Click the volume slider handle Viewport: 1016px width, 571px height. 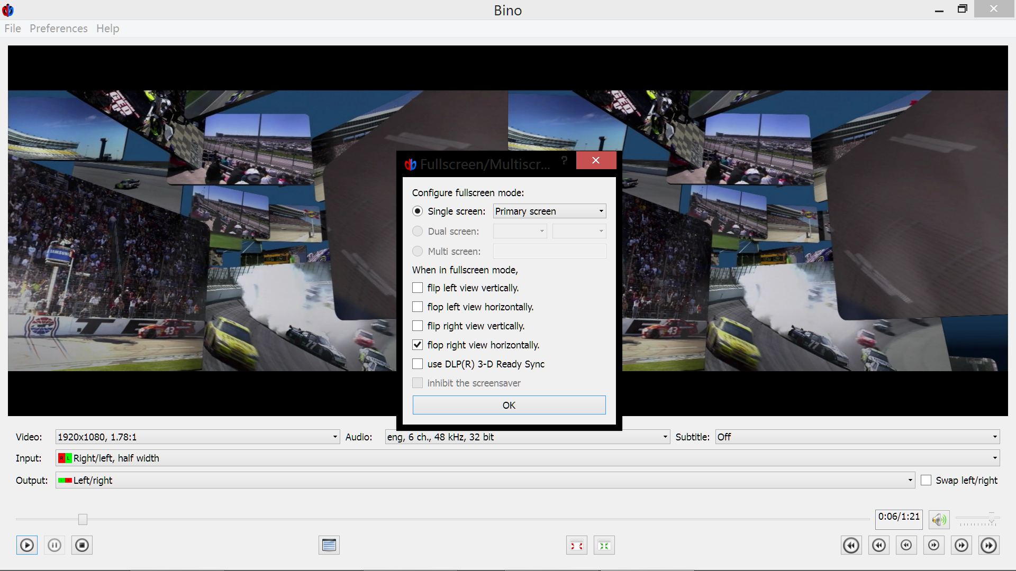(x=992, y=518)
